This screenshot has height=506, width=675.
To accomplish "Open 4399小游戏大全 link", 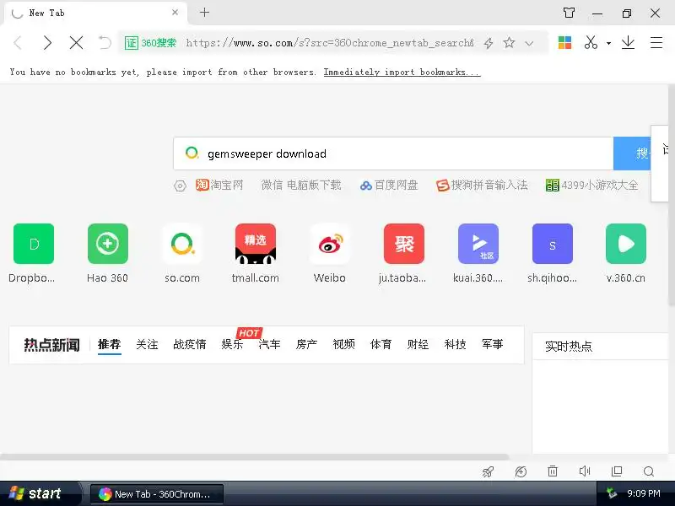I will (592, 185).
